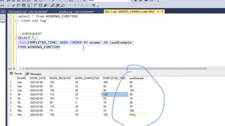Click WORK_RECEIVED cell 130 in row 9
225x126 pixels.
61,115
